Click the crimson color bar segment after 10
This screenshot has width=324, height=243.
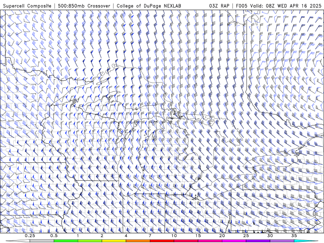186,241
